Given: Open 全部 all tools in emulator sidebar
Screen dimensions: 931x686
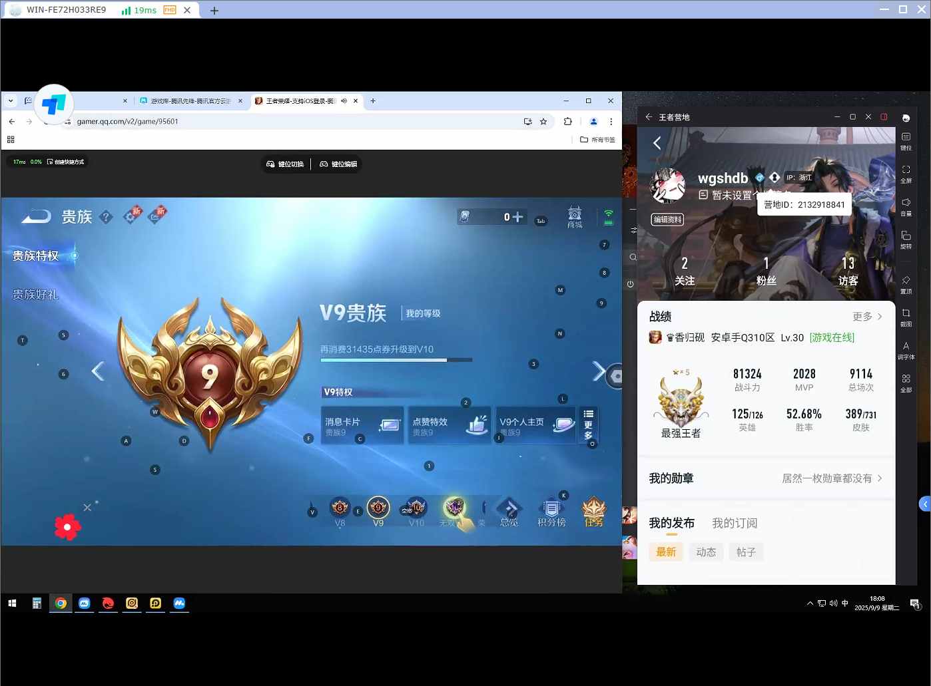Looking at the screenshot, I should pos(906,383).
